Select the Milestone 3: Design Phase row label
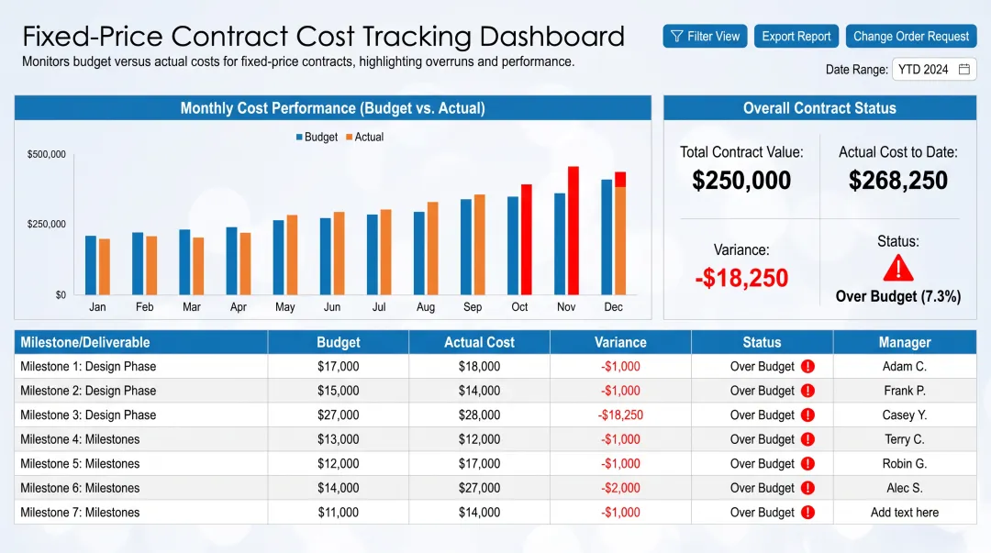This screenshot has height=553, width=991. click(x=88, y=415)
